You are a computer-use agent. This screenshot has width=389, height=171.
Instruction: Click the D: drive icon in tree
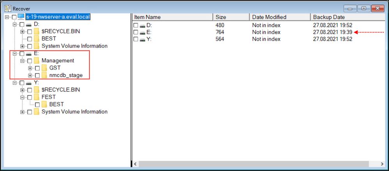point(29,25)
